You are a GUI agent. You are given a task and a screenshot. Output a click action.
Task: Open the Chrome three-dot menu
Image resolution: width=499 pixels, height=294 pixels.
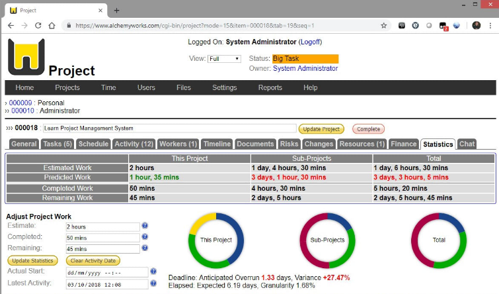490,26
